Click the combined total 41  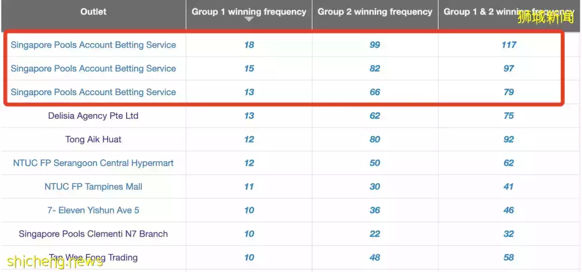[509, 187]
